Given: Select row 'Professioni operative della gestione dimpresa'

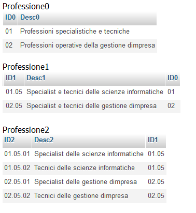Looking at the screenshot, I should pos(80,45).
